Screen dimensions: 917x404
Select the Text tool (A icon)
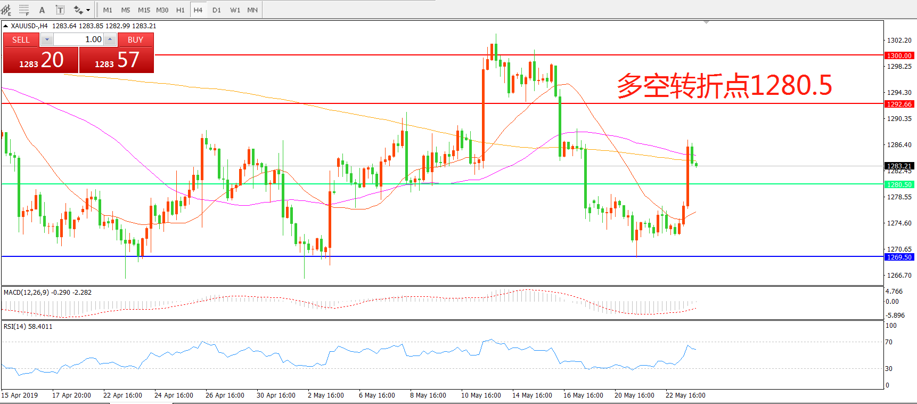[x=42, y=10]
